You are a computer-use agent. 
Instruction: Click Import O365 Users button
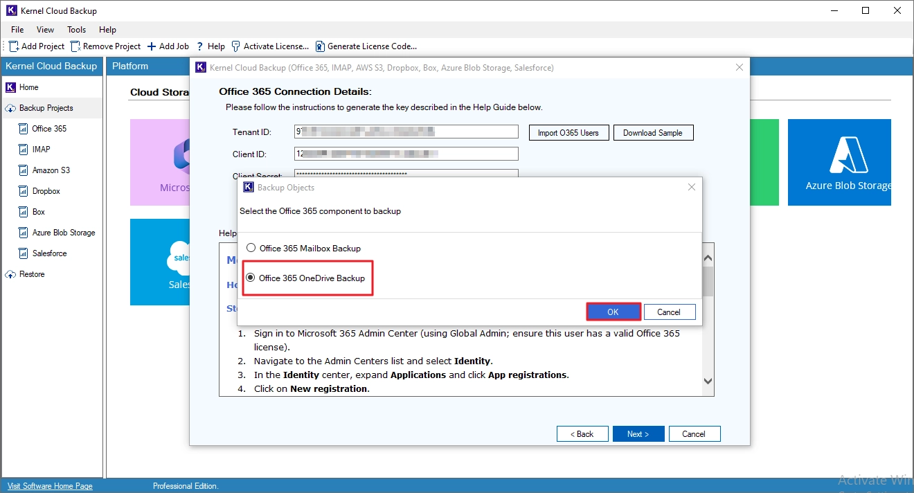568,132
